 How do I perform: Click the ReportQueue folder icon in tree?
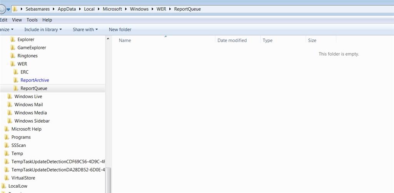16,88
